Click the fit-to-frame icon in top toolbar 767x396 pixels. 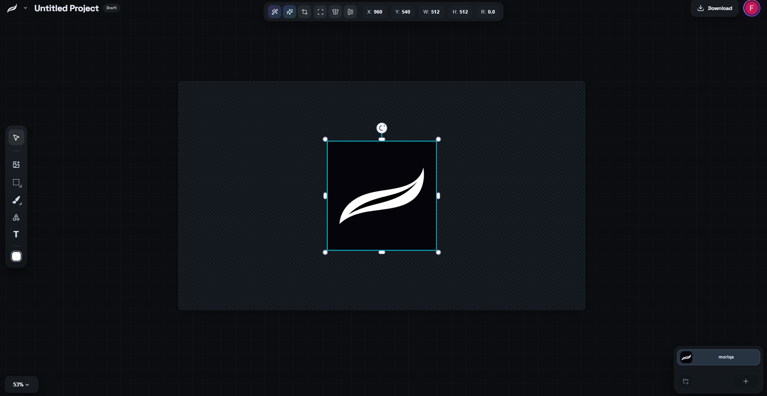(320, 12)
